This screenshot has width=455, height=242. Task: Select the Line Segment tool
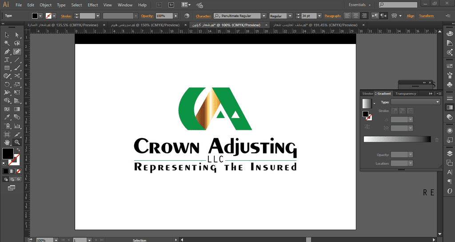pyautogui.click(x=17, y=60)
